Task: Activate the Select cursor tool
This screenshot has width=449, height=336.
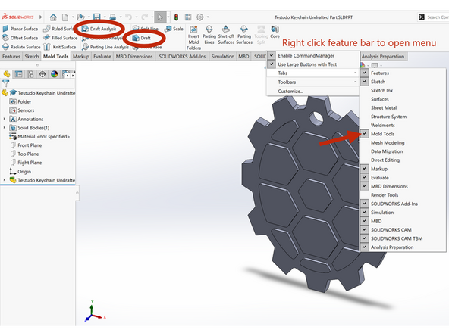Action: pyautogui.click(x=160, y=17)
